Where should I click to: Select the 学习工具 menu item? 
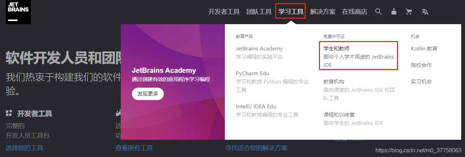tap(291, 12)
